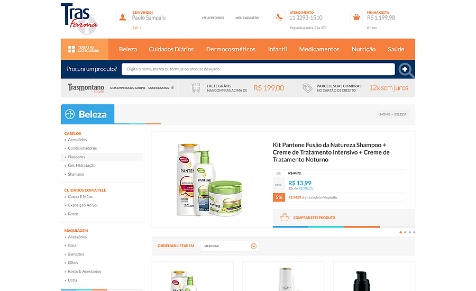Click the user profile icon
The image size is (476, 291).
click(x=123, y=17)
